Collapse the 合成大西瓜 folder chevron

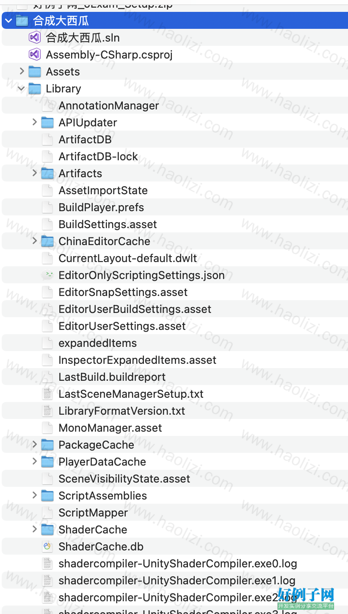click(8, 21)
